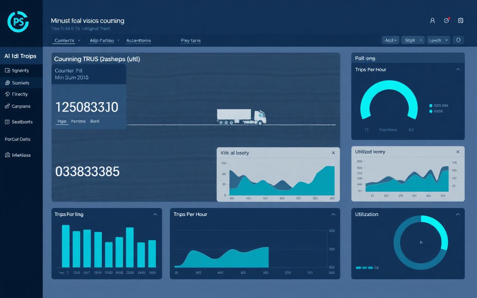The image size is (477, 298).
Task: Click the Canpians sidebar icon
Action: (x=7, y=106)
